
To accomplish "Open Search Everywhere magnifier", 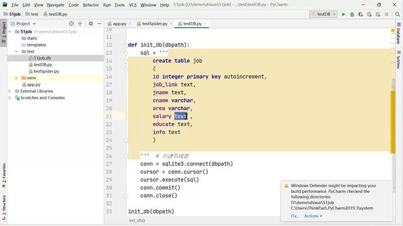I will pos(397,14).
